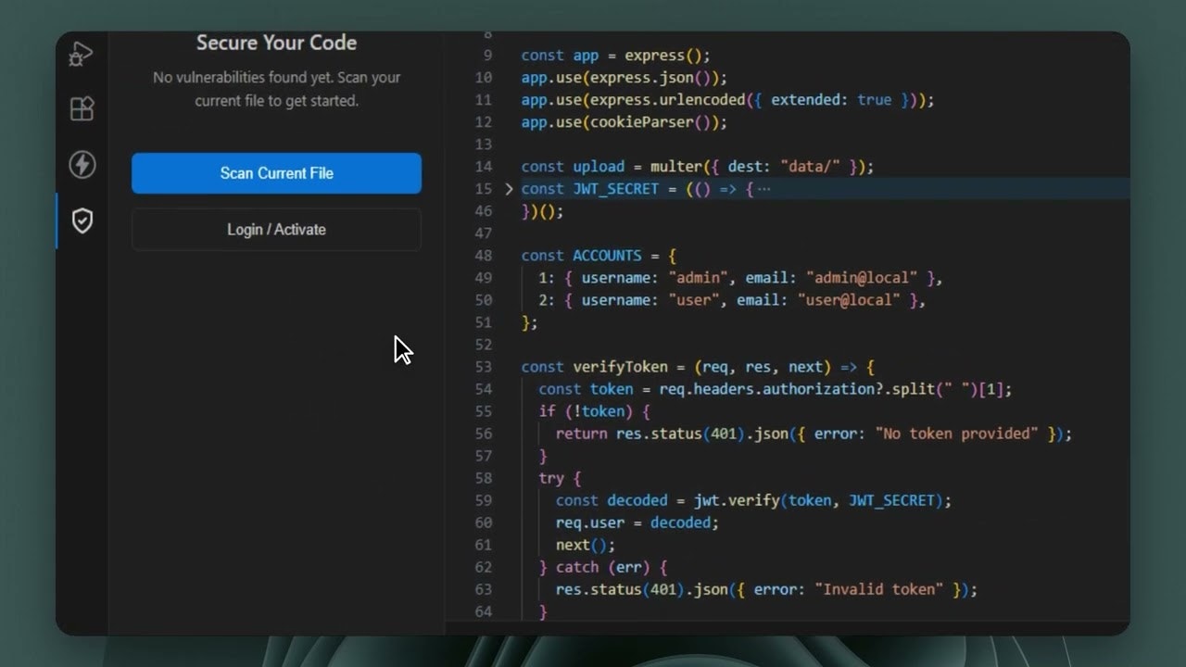1186x667 pixels.
Task: Click the Login / Activate button
Action: pyautogui.click(x=276, y=230)
